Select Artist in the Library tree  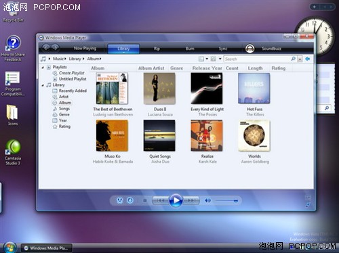coord(64,97)
